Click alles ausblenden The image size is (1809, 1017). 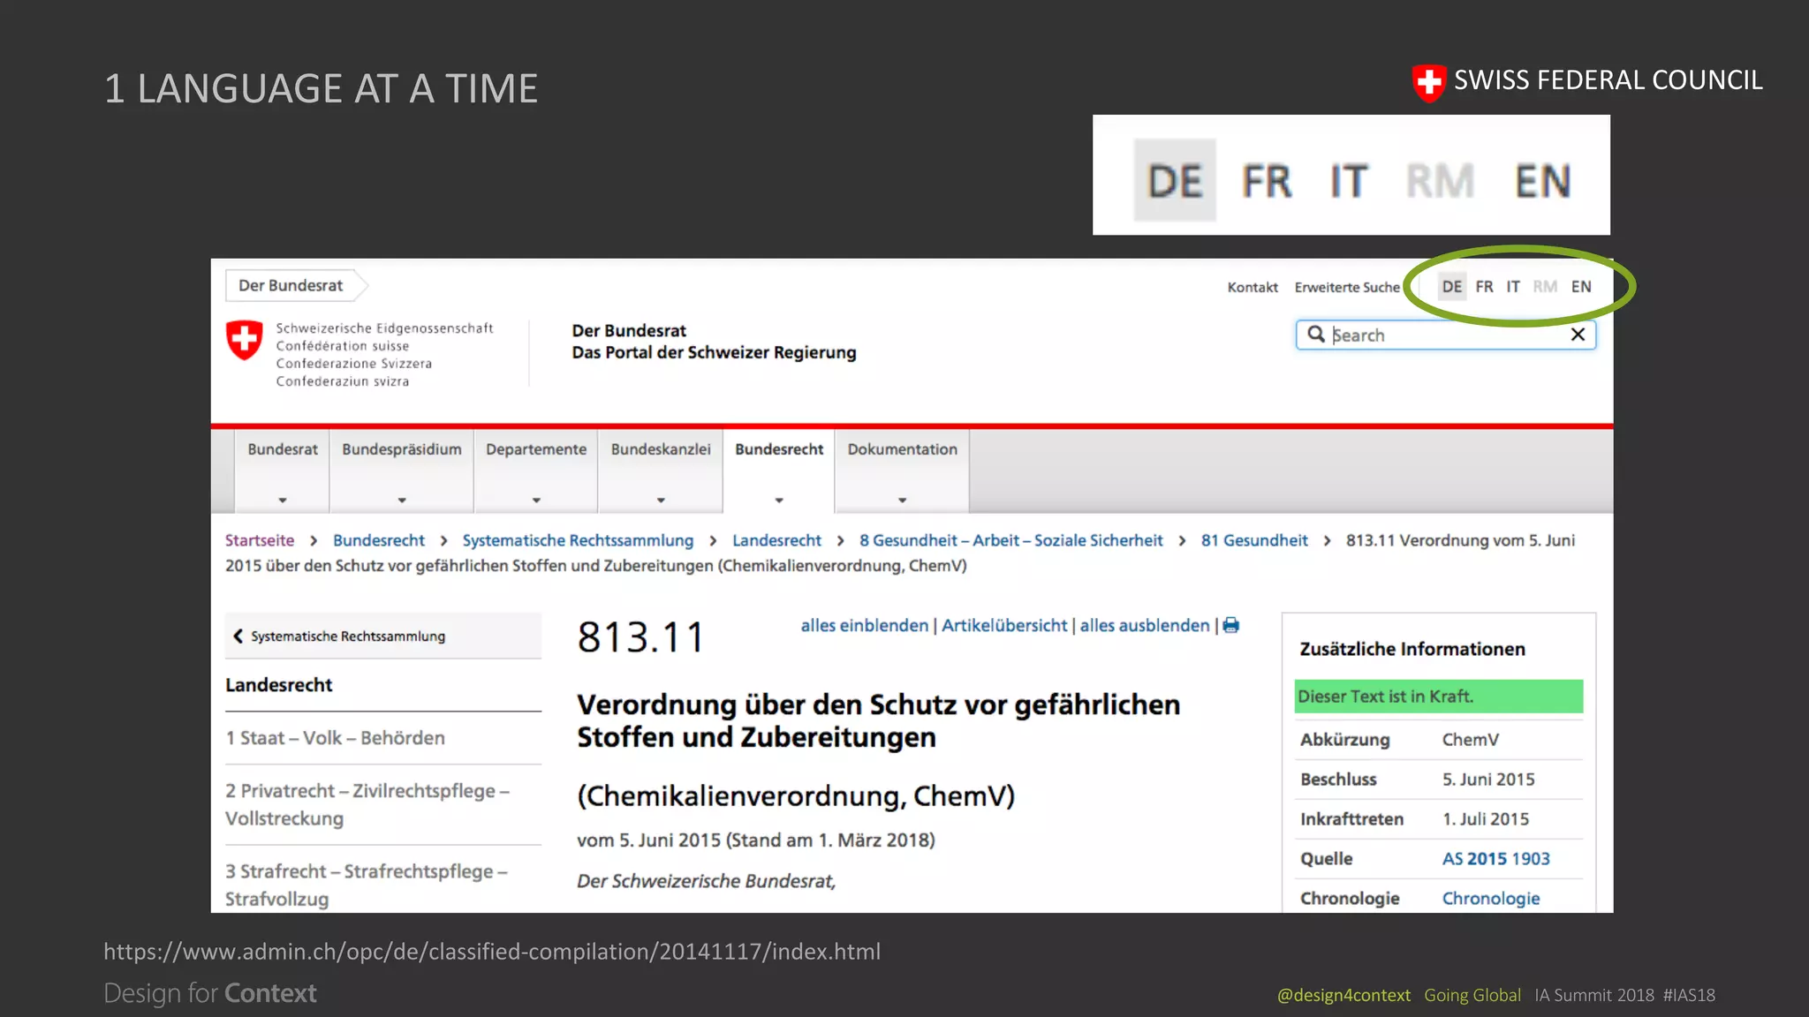(x=1145, y=625)
